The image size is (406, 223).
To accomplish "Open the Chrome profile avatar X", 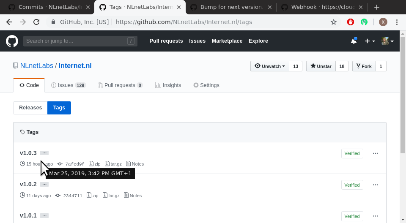I will click(x=383, y=22).
